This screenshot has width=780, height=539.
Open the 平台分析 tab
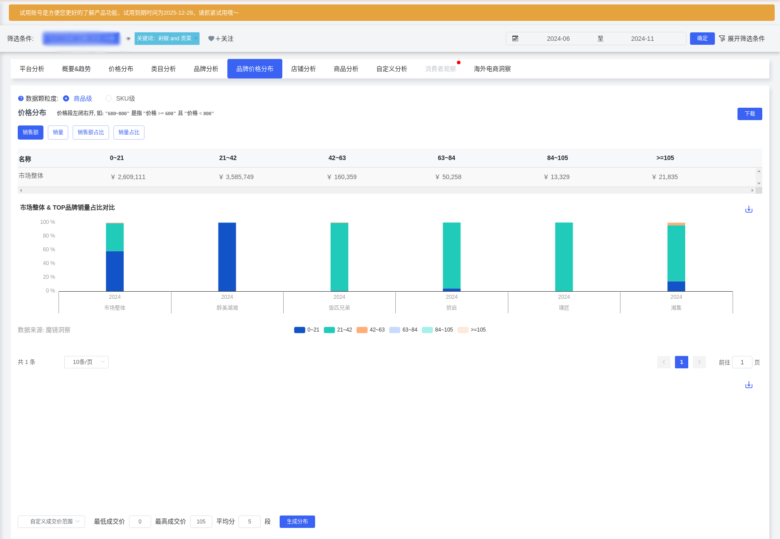point(32,69)
